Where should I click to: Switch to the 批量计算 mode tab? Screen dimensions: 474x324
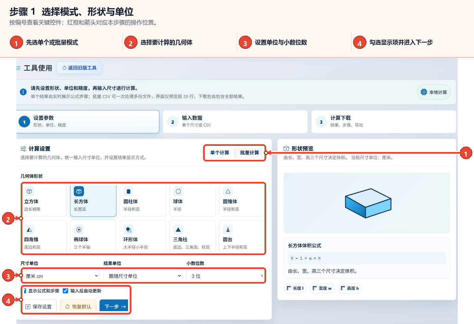(250, 153)
